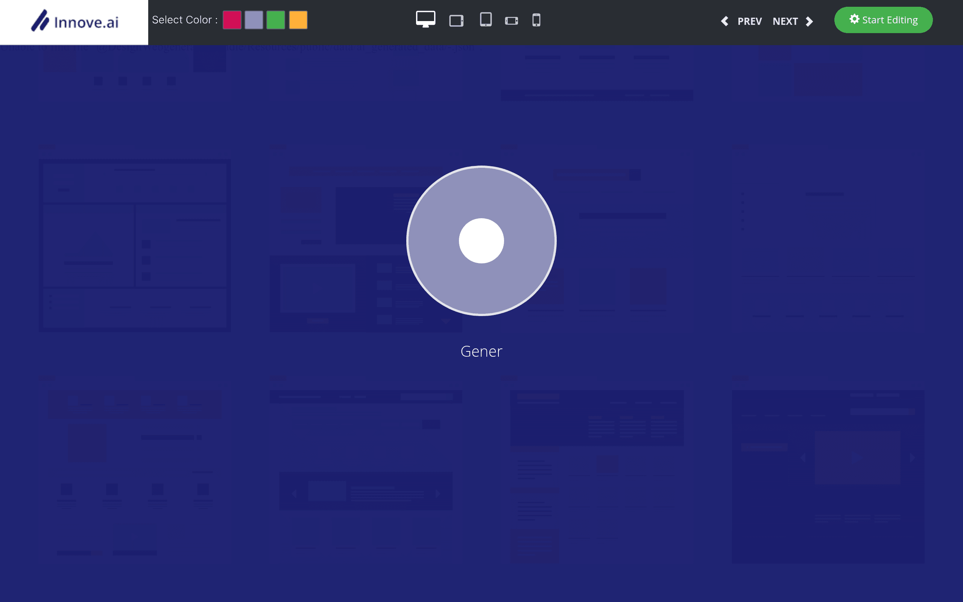Image resolution: width=963 pixels, height=602 pixels.
Task: Pick the crimson red color swatch
Action: click(x=232, y=20)
